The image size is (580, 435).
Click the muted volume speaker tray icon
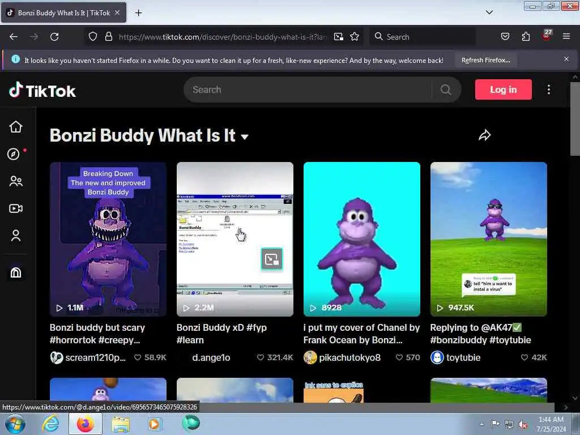point(523,425)
